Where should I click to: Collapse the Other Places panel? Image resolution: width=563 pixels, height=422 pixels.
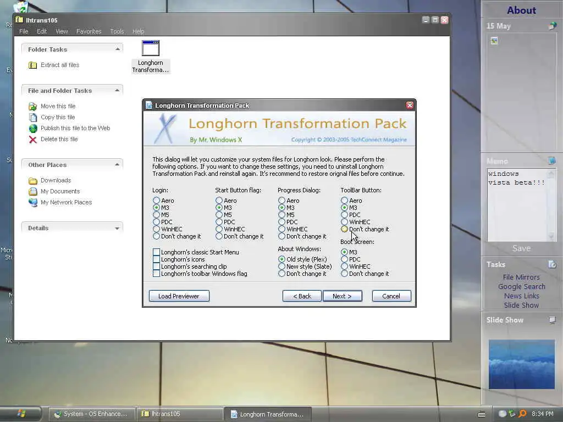tap(117, 165)
